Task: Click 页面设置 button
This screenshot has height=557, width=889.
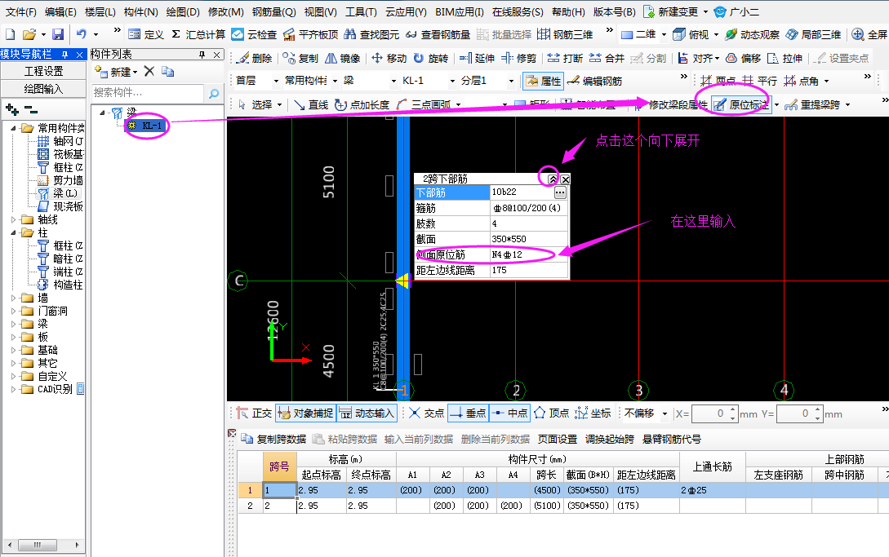Action: 558,439
